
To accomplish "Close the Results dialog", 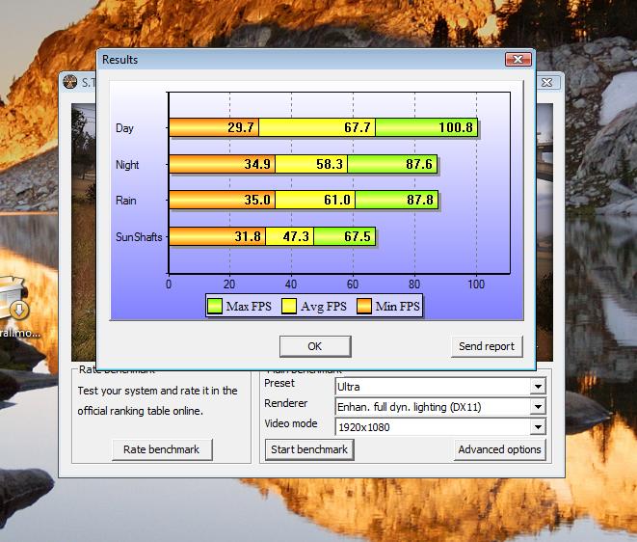I will point(518,60).
